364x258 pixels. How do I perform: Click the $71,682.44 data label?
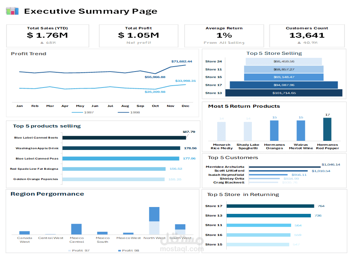click(x=182, y=61)
